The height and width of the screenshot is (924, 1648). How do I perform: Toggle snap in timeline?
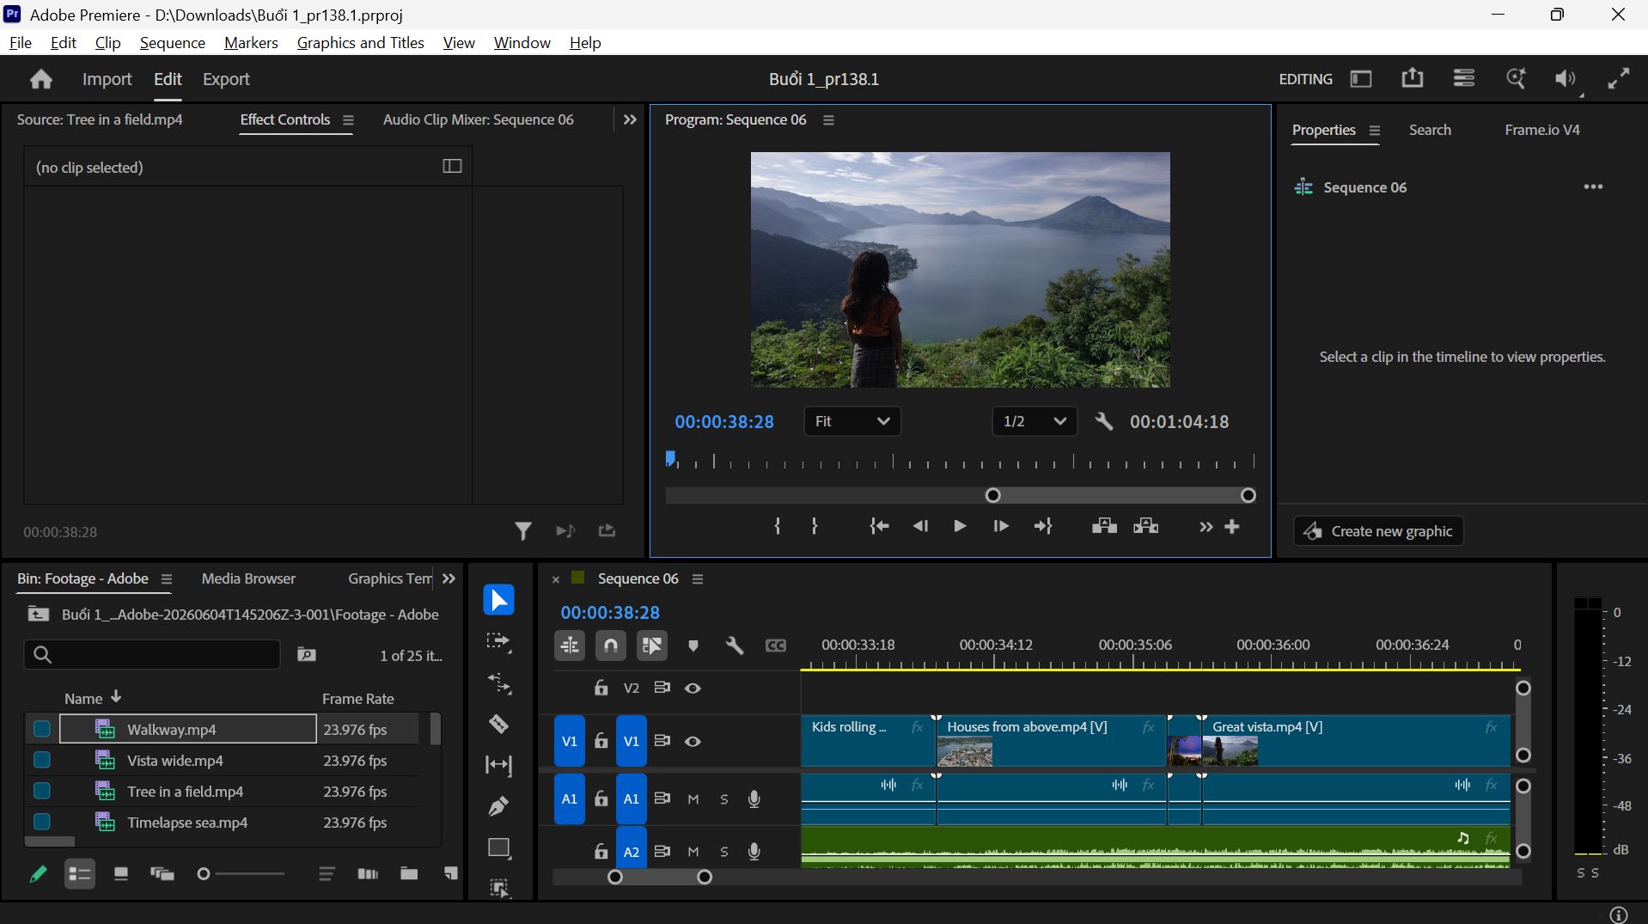(x=611, y=646)
